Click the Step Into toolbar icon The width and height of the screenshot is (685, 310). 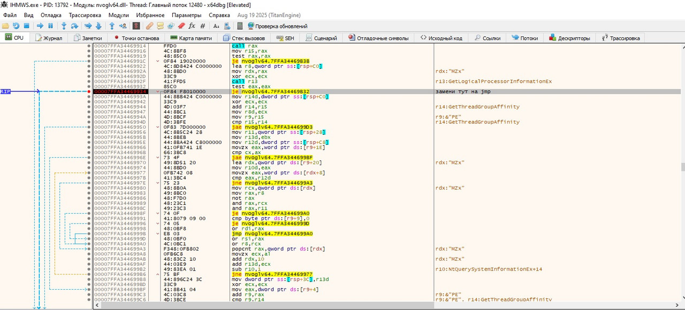pos(64,26)
